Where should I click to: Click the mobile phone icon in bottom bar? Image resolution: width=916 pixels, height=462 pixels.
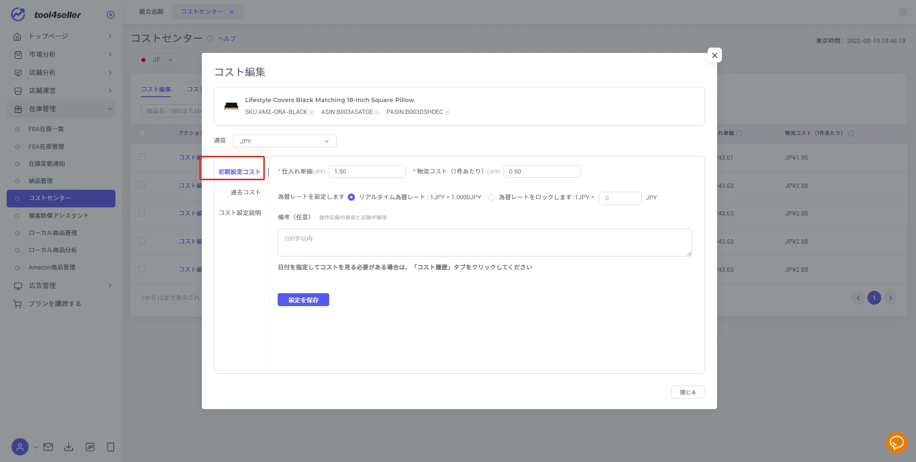pos(111,447)
